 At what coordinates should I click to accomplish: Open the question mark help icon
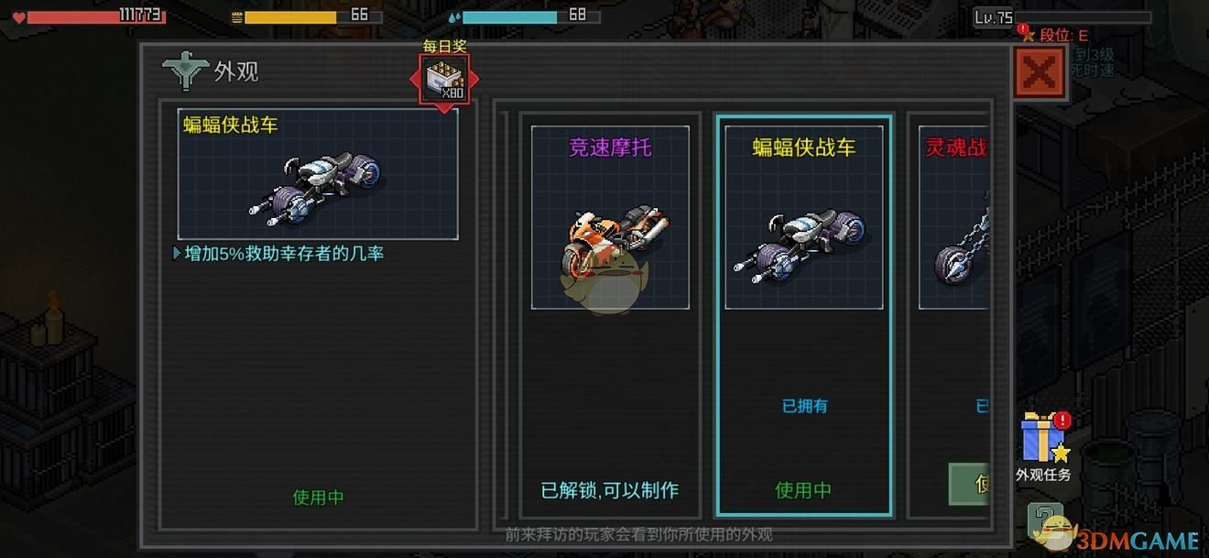tap(1046, 522)
